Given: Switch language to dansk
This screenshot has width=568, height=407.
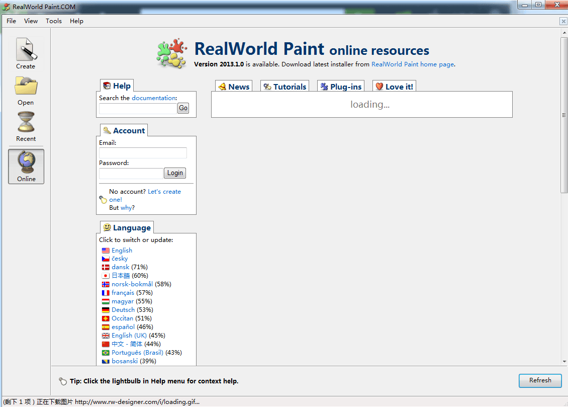Looking at the screenshot, I should pos(120,267).
